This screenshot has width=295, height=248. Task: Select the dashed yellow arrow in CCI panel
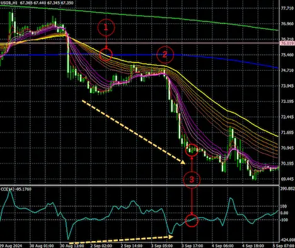click(x=121, y=240)
